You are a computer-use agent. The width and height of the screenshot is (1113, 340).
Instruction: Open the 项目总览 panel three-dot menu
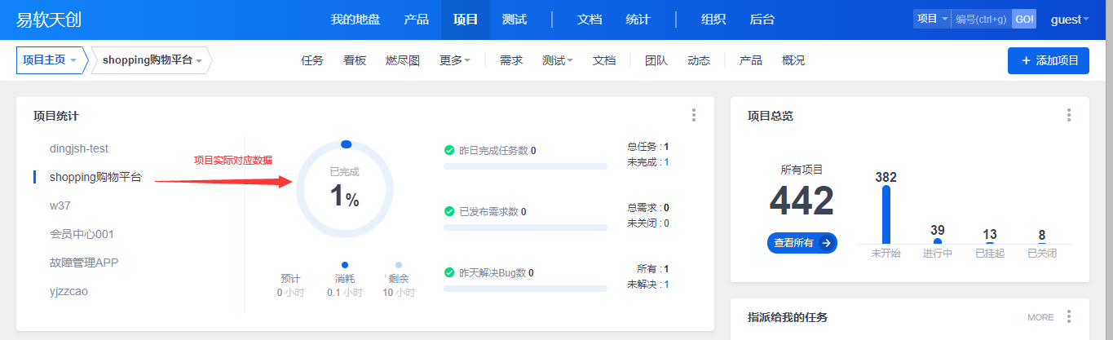1069,116
